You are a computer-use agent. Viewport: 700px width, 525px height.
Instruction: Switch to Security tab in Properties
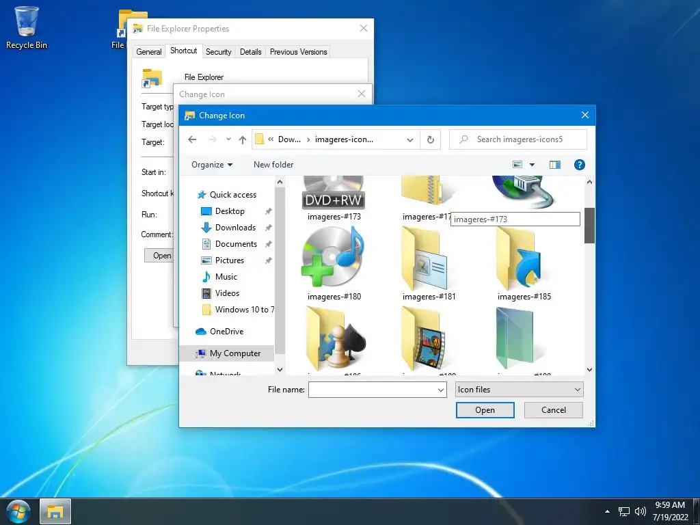click(x=218, y=52)
